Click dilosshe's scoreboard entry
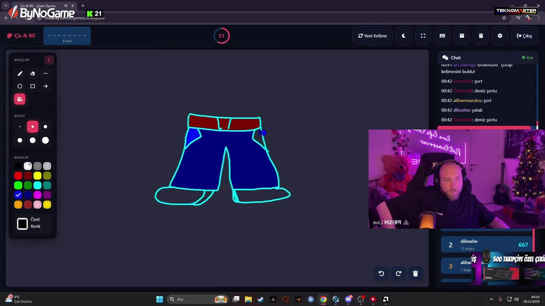This screenshot has width=545, height=306. [487, 244]
